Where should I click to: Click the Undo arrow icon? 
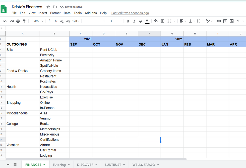pos(5,21)
